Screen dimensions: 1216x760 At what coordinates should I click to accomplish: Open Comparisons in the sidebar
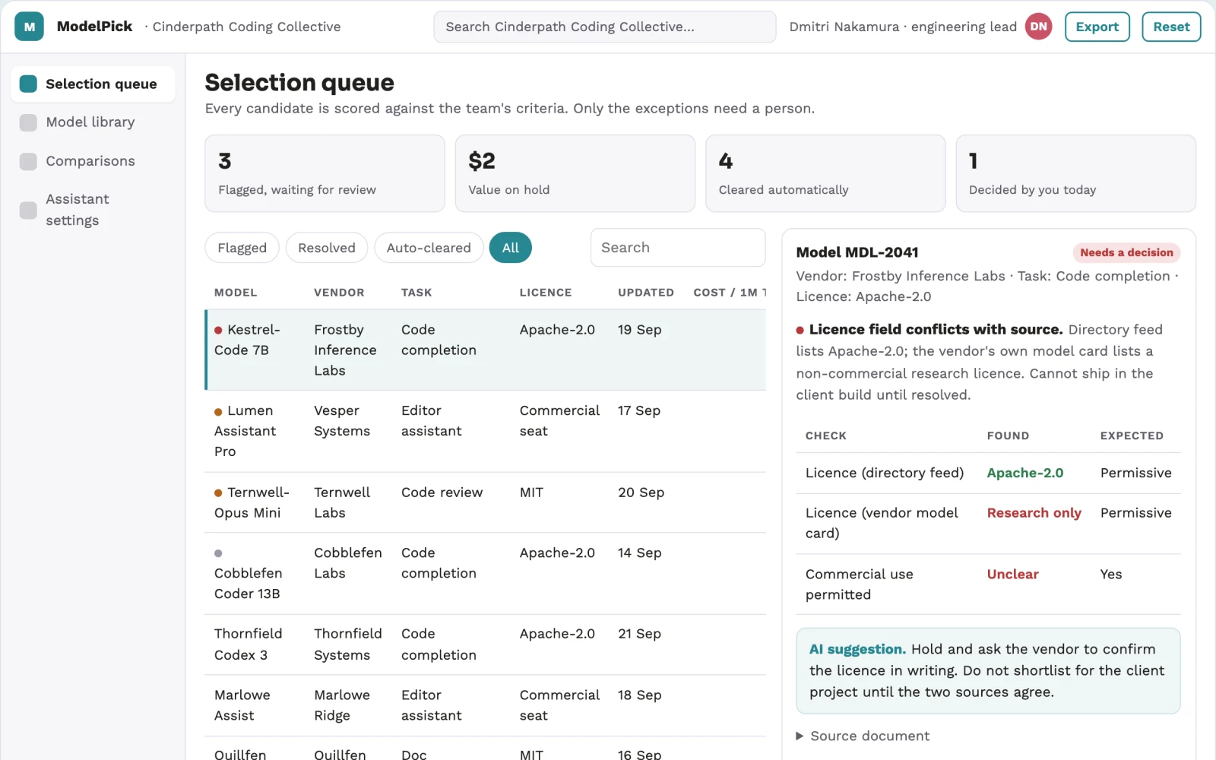click(x=93, y=161)
